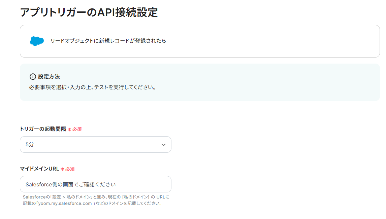
Task: Click the Salesforce cloud logo icon
Action: click(37, 41)
